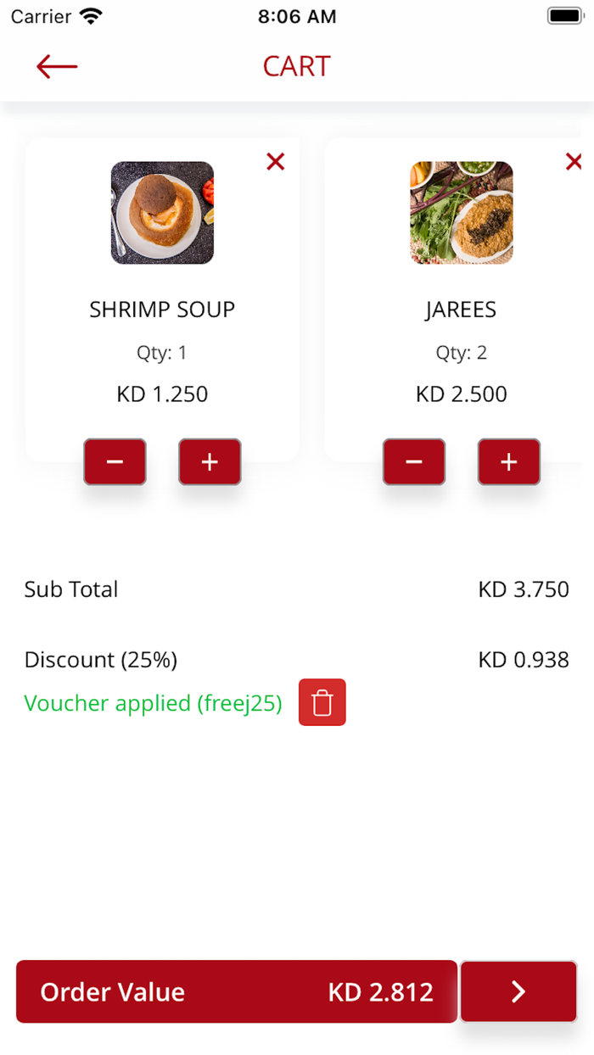Tap the Order Value button
The height and width of the screenshot is (1055, 594).
point(237,991)
